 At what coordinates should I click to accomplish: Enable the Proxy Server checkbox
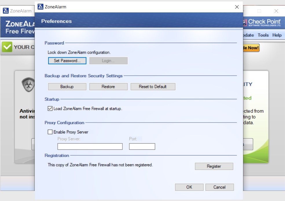click(x=50, y=132)
